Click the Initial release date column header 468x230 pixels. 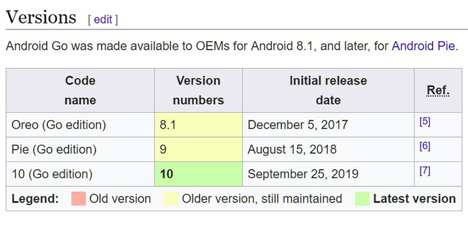tap(328, 90)
